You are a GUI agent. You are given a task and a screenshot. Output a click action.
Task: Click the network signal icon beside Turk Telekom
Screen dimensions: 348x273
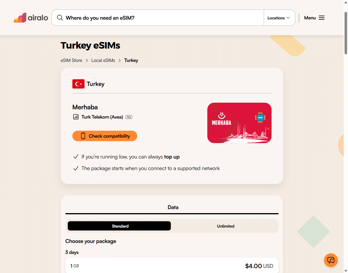76,117
